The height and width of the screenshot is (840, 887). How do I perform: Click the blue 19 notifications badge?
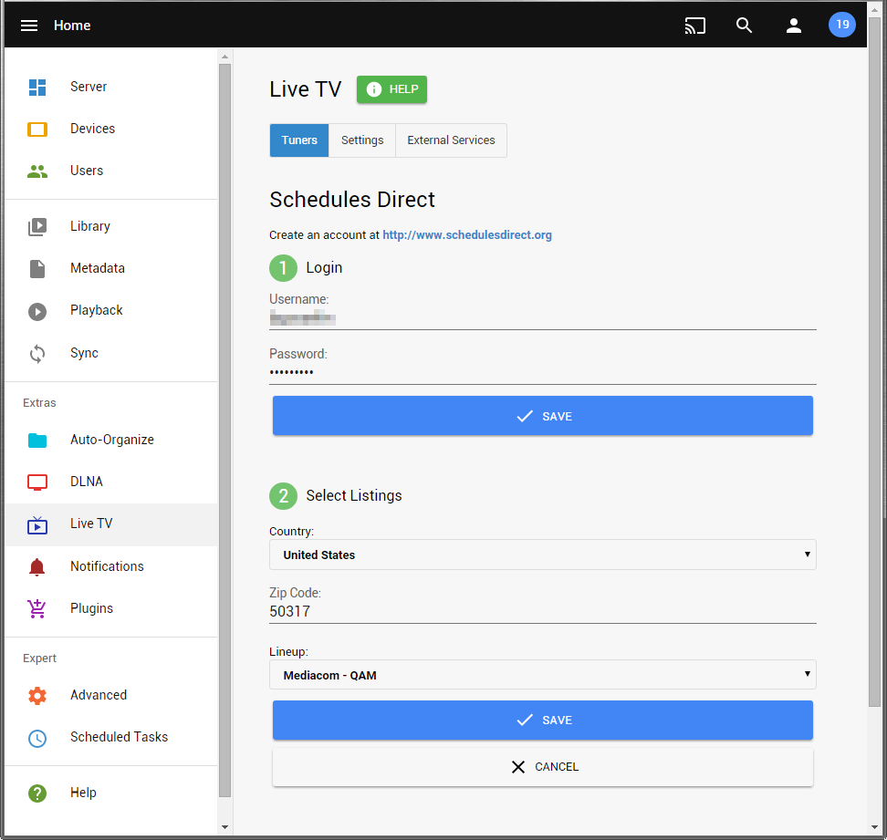(841, 25)
